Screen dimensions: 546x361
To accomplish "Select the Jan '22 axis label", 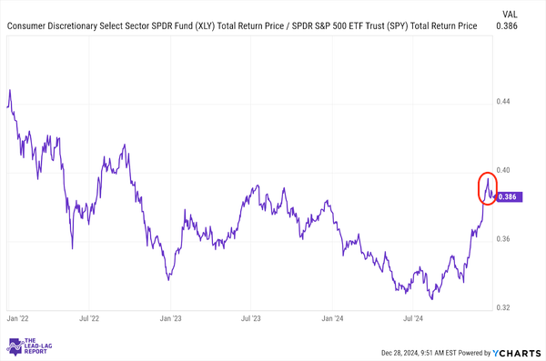I will click(x=18, y=318).
